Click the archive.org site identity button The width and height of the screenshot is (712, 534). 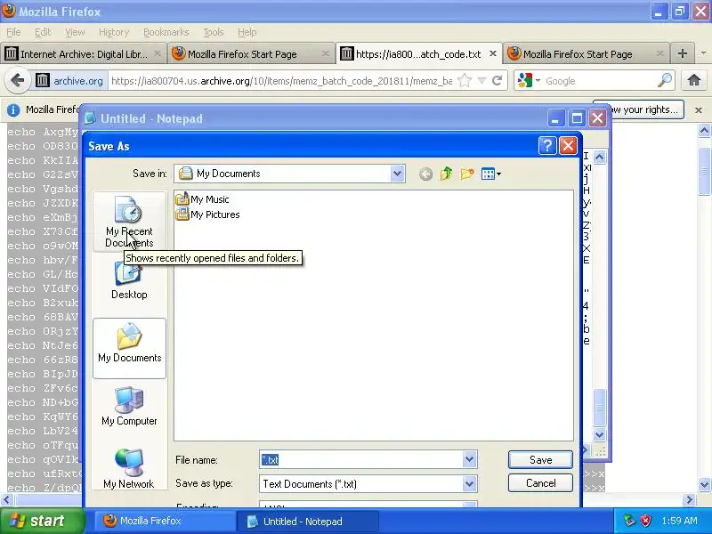point(69,81)
